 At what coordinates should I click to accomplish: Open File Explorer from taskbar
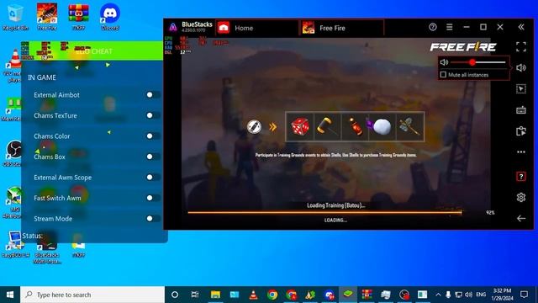point(215,295)
